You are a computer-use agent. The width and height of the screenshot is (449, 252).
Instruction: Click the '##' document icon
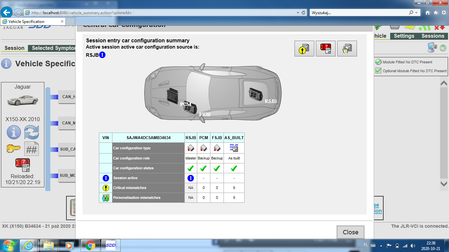click(32, 149)
